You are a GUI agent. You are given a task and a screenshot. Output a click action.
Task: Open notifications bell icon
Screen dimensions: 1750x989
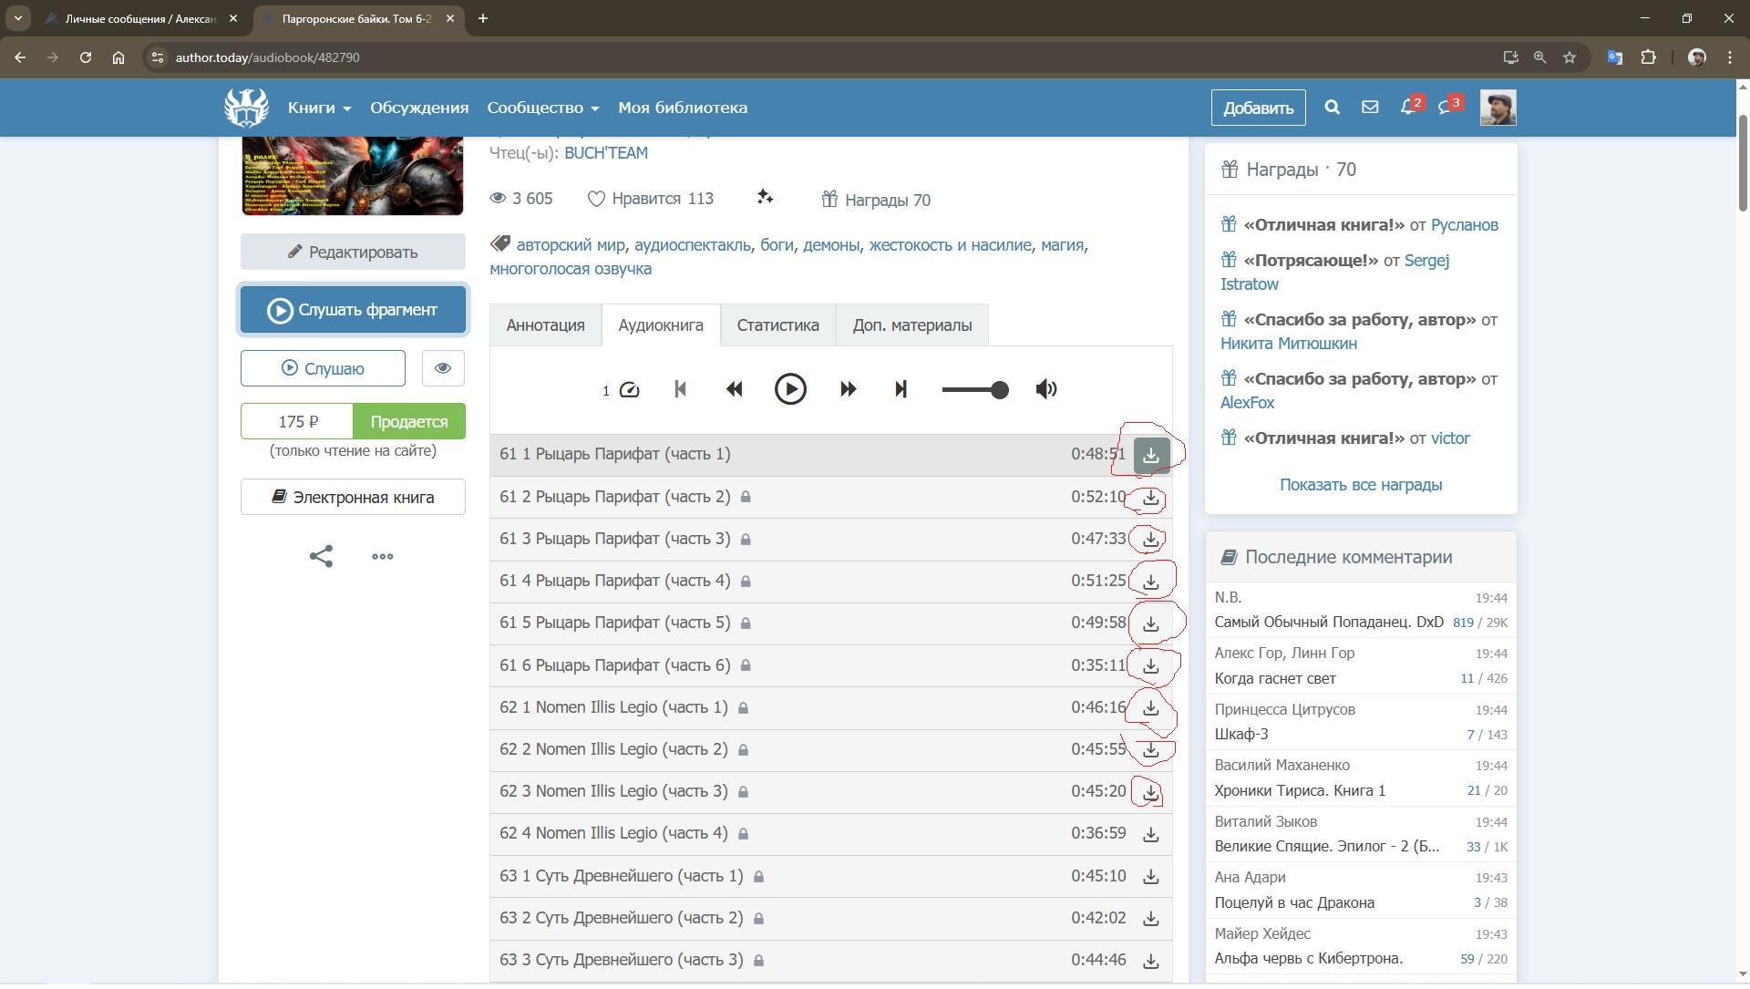1407,108
